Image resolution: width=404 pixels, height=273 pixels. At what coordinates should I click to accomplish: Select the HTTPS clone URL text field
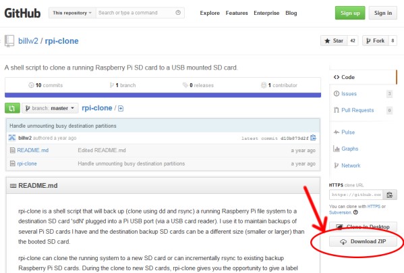pyautogui.click(x=356, y=195)
